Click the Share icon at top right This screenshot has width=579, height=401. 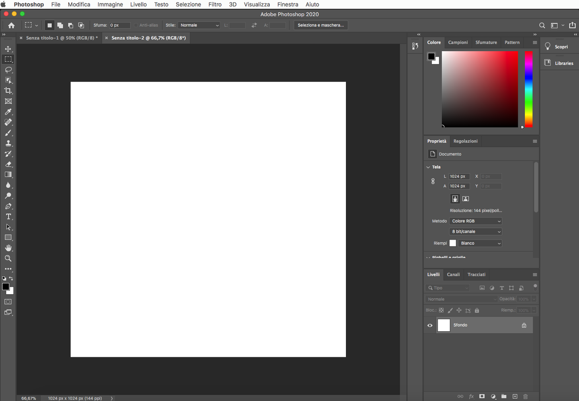click(572, 25)
